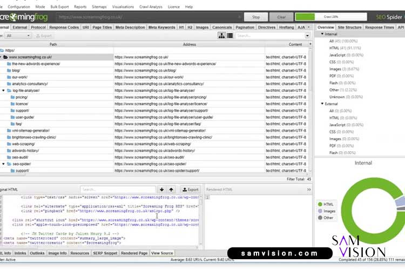Stop the crawl

click(256, 17)
